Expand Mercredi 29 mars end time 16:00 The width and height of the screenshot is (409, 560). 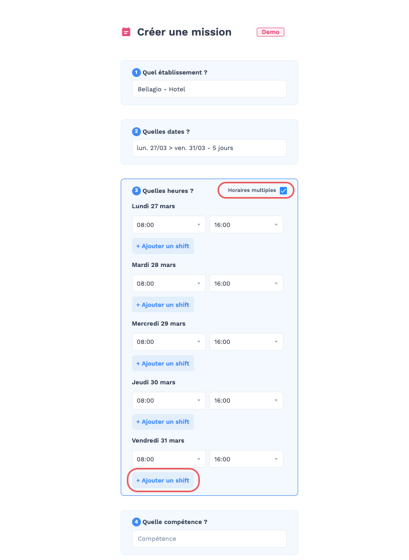(x=246, y=342)
